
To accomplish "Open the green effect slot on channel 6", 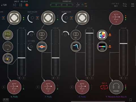I will coord(8,35).
